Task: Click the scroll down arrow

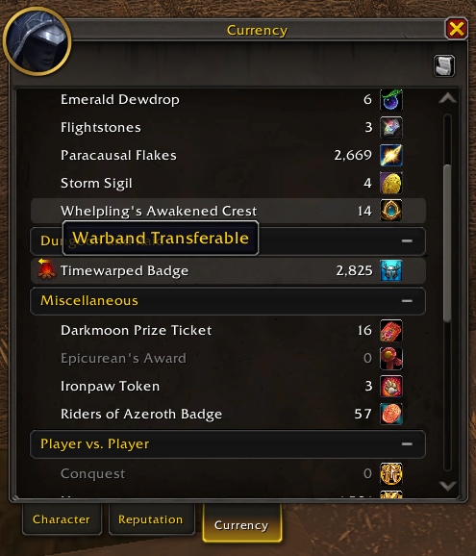Action: [447, 486]
